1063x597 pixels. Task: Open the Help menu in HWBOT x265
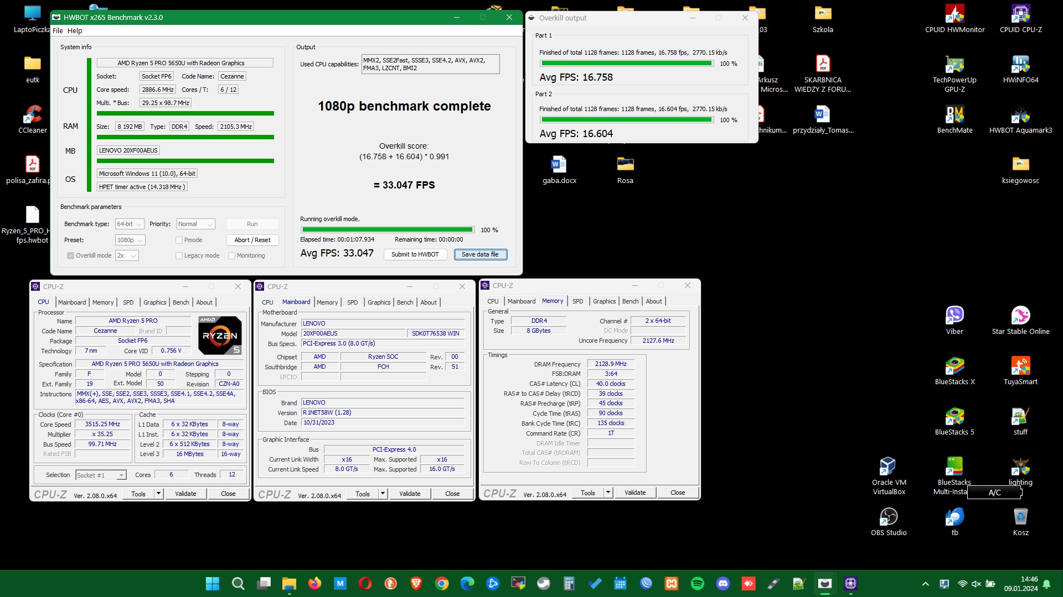point(75,30)
